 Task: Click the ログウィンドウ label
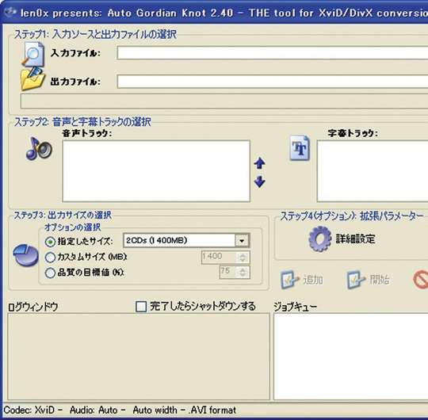coord(32,307)
